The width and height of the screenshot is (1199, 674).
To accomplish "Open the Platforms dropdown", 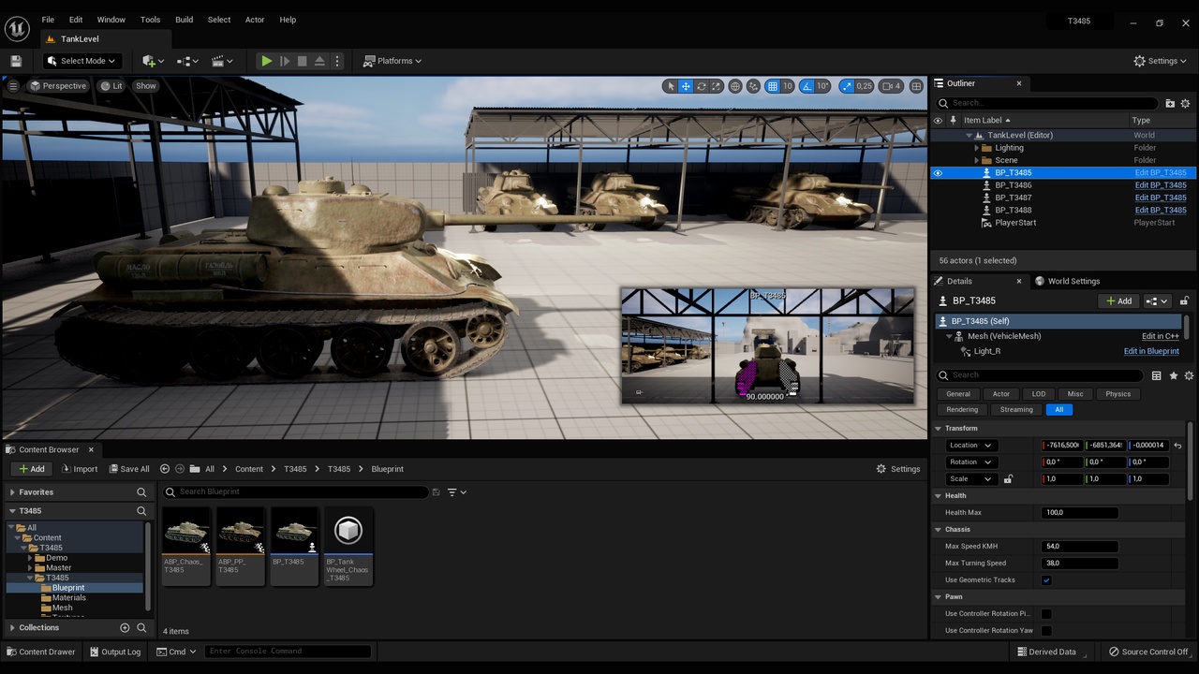I will (393, 61).
